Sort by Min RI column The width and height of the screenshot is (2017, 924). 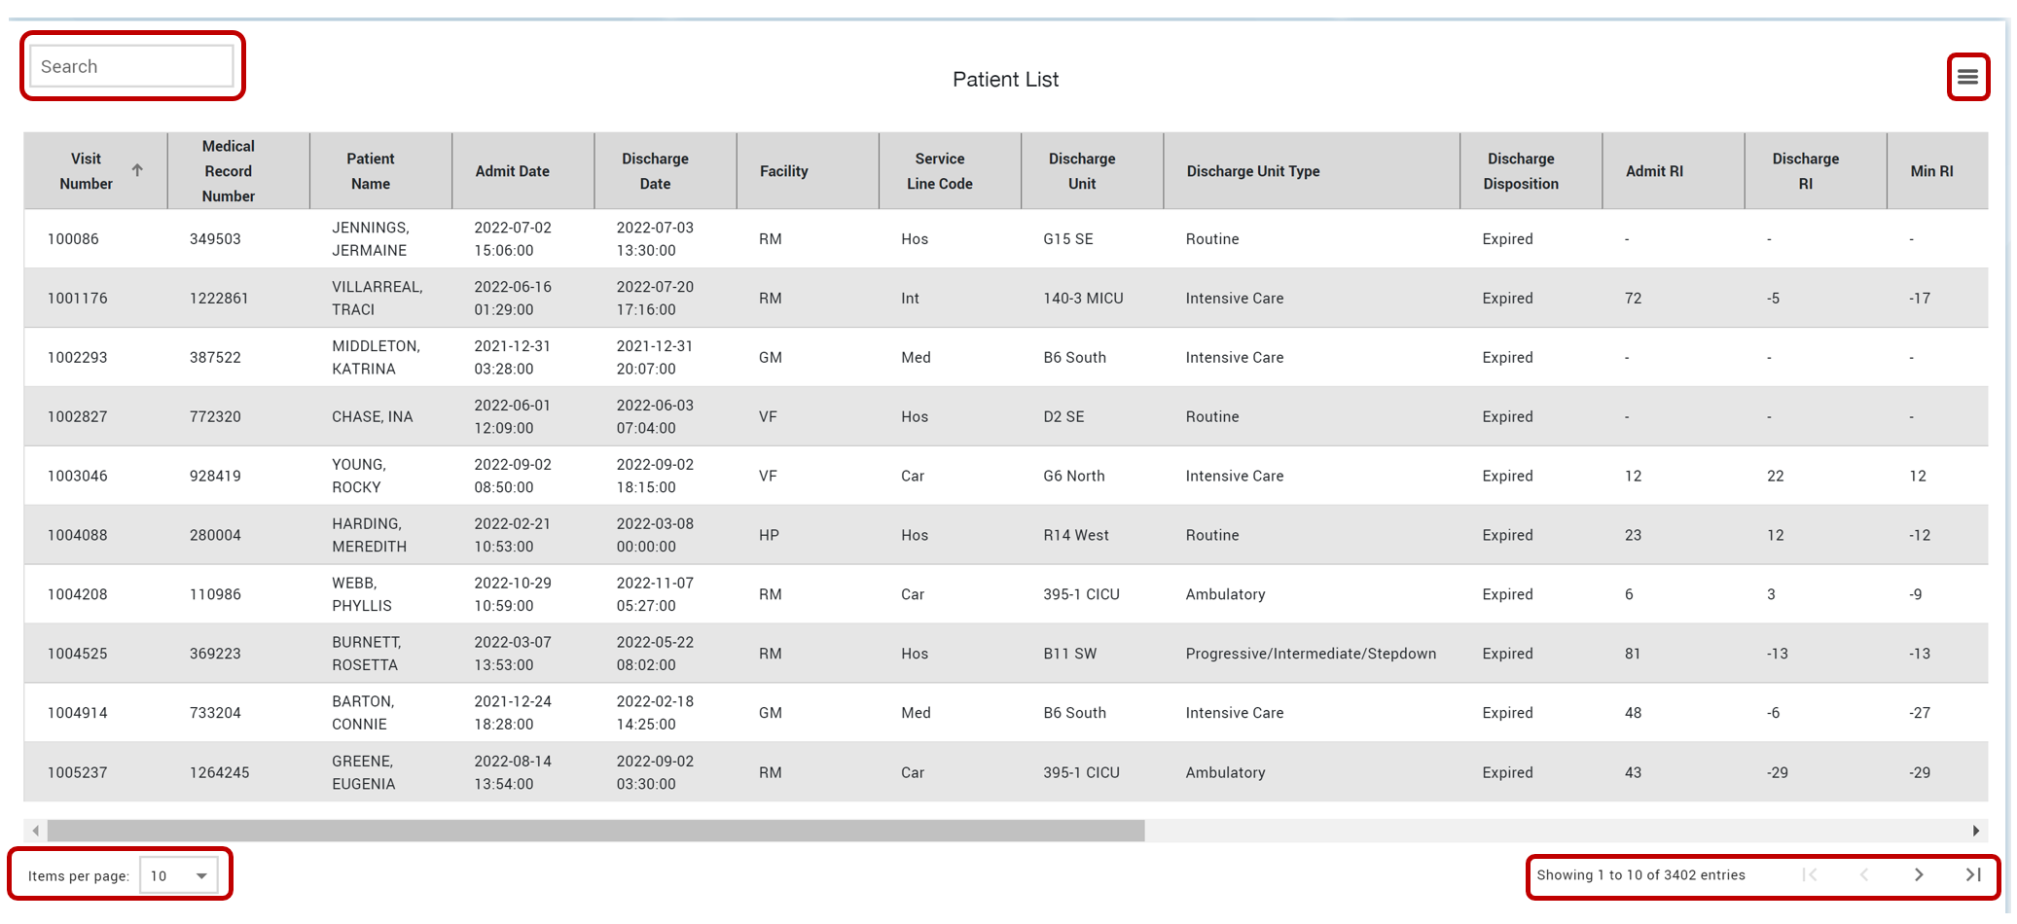[1931, 171]
